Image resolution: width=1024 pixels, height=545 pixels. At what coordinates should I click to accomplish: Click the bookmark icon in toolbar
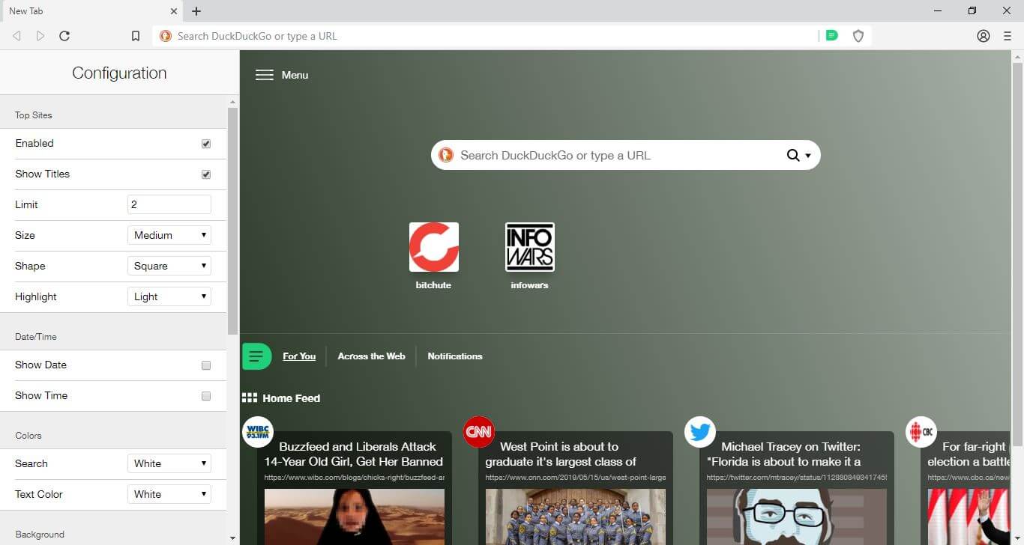tap(136, 36)
